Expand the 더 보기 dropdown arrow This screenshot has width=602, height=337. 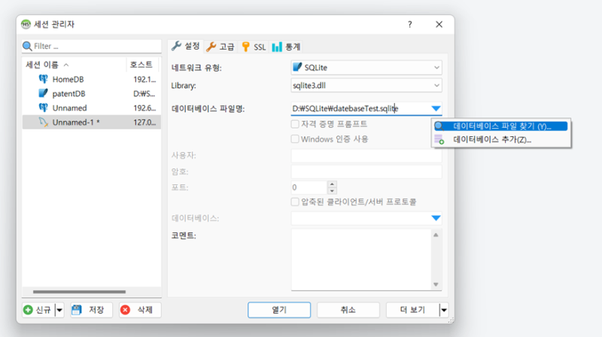[x=443, y=310]
